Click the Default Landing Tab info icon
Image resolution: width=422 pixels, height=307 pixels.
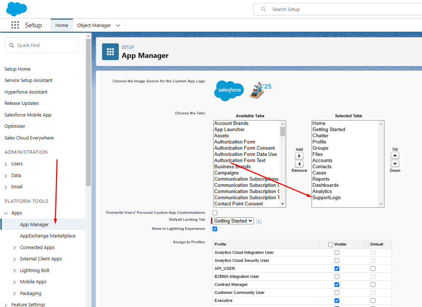point(259,221)
